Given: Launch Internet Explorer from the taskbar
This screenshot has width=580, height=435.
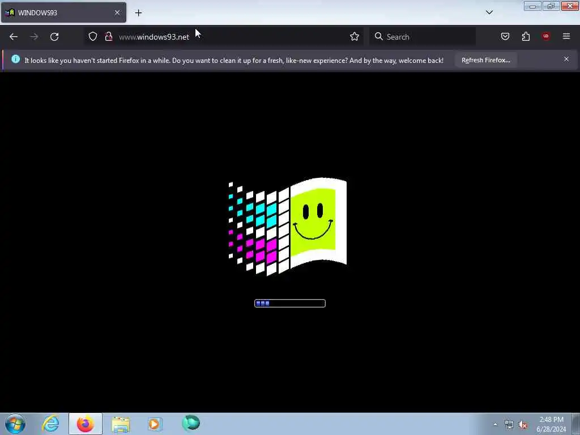Looking at the screenshot, I should tap(50, 424).
